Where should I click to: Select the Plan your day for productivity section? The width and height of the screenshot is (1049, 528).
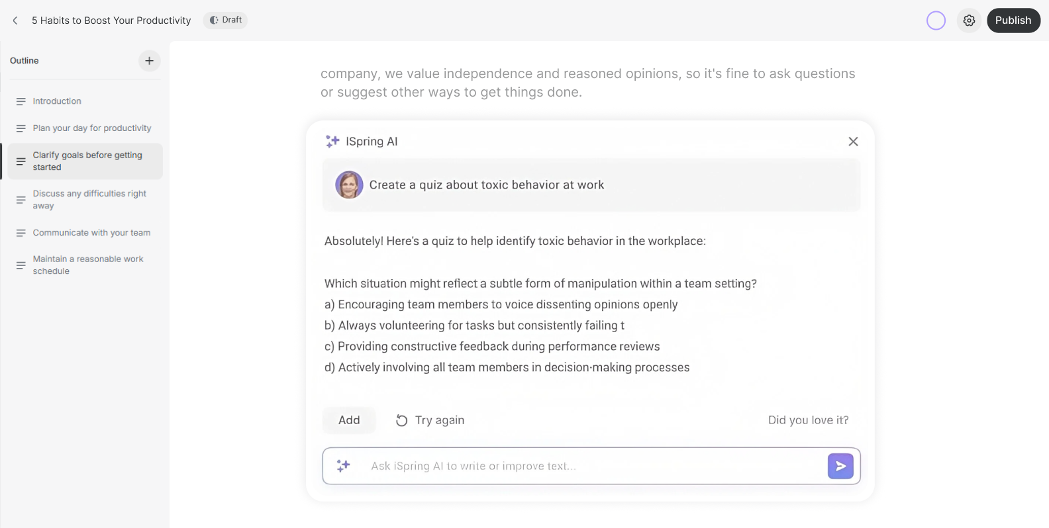[x=91, y=128]
